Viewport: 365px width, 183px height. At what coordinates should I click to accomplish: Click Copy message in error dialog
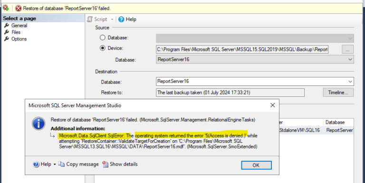point(78,164)
